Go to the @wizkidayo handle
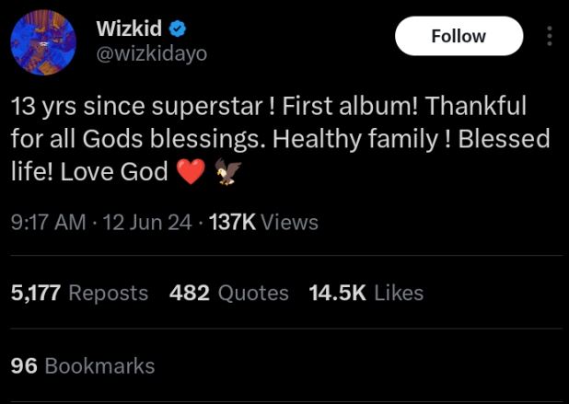 [151, 53]
